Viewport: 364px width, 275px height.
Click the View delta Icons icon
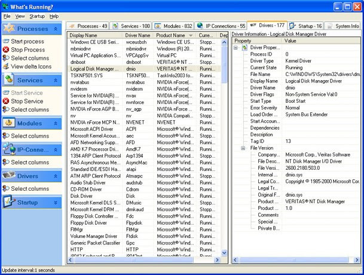point(6,66)
